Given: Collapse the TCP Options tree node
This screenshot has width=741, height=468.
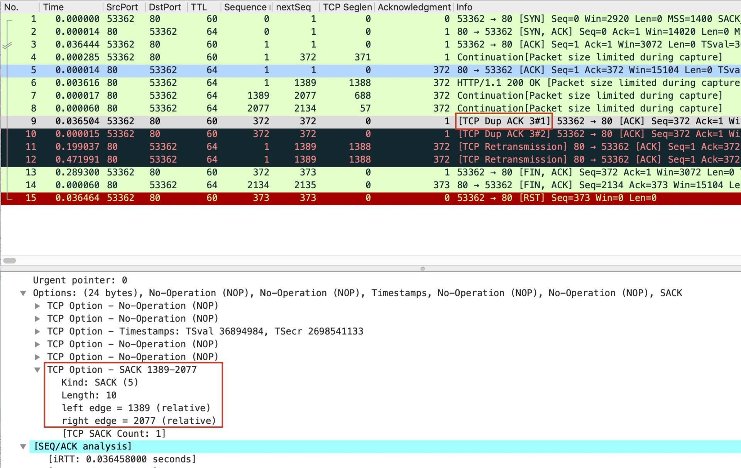Looking at the screenshot, I should pyautogui.click(x=23, y=293).
